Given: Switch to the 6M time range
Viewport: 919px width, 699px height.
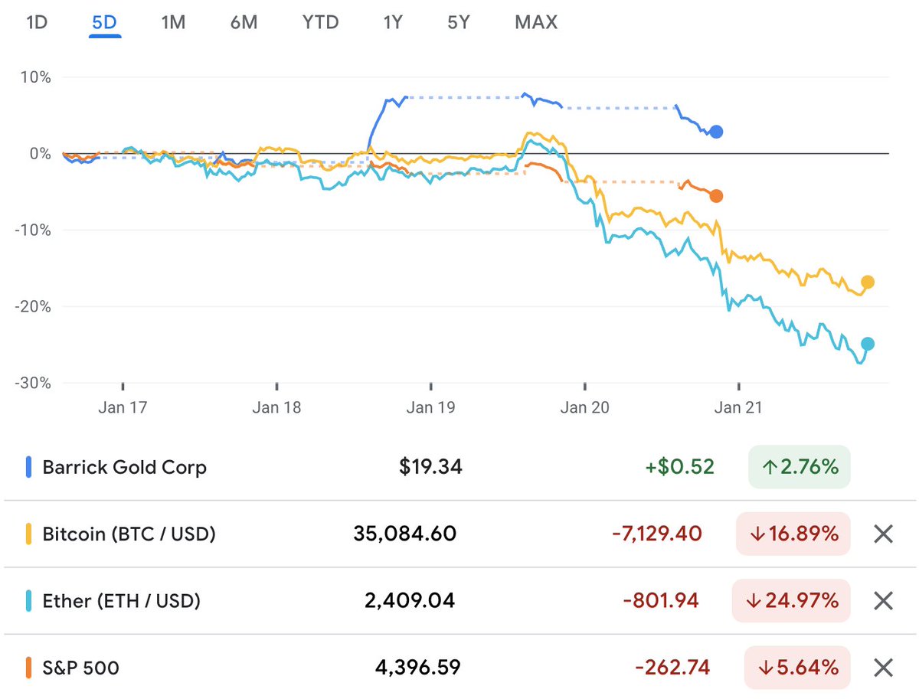Looking at the screenshot, I should [x=244, y=22].
